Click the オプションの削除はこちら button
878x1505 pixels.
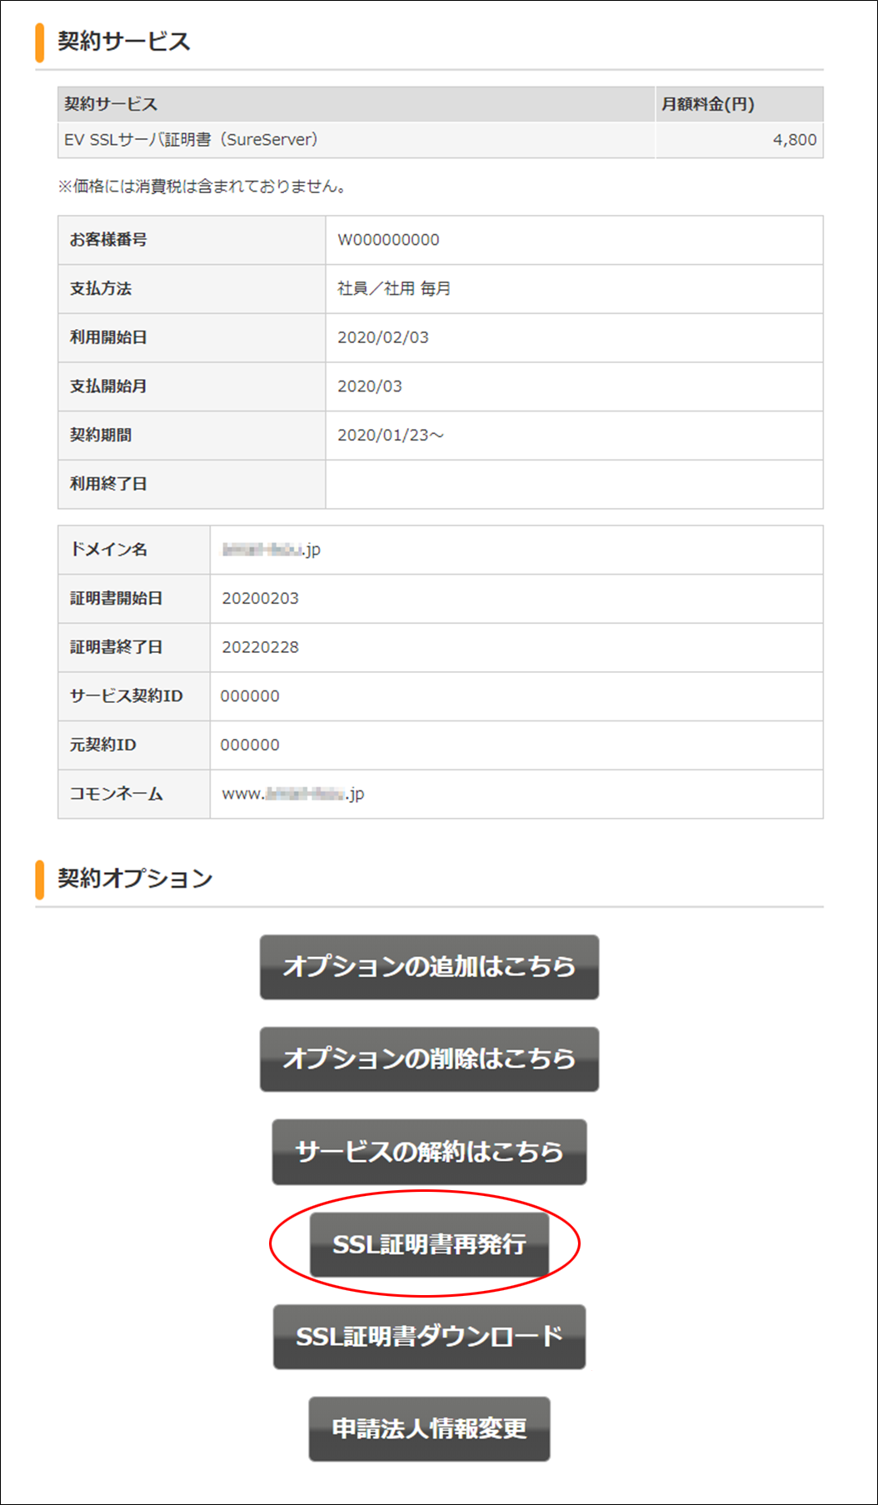[x=429, y=1059]
